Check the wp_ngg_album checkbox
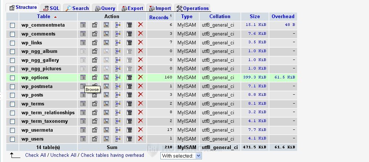369x162 pixels. click(x=13, y=52)
